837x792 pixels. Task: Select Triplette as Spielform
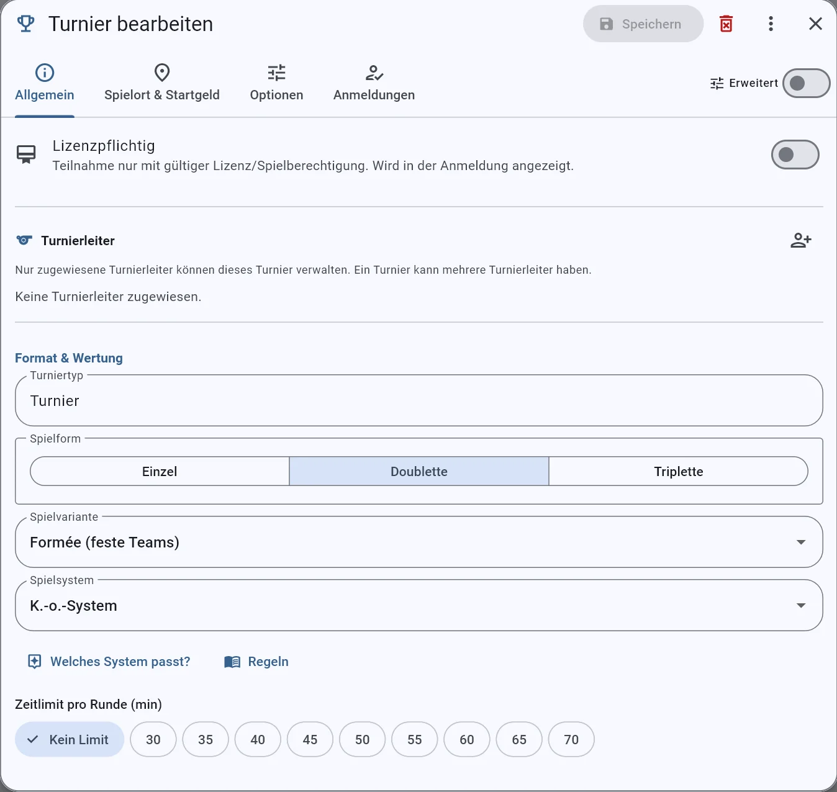point(679,471)
